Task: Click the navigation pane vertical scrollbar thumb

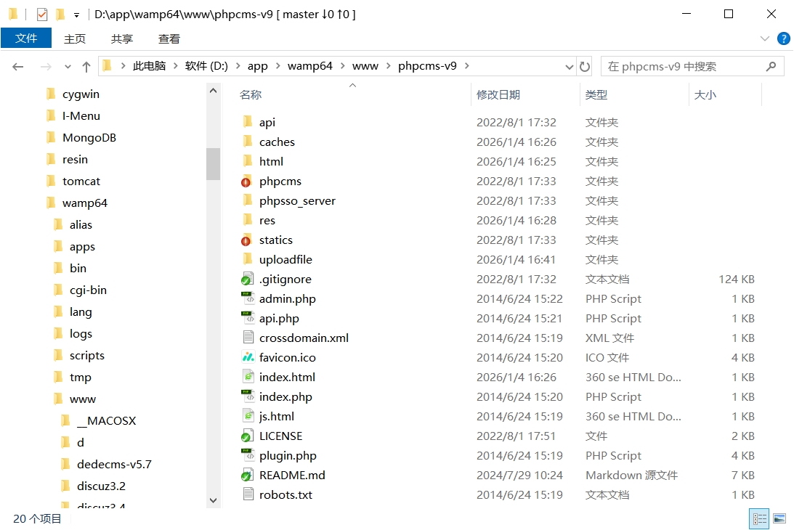Action: [x=213, y=163]
